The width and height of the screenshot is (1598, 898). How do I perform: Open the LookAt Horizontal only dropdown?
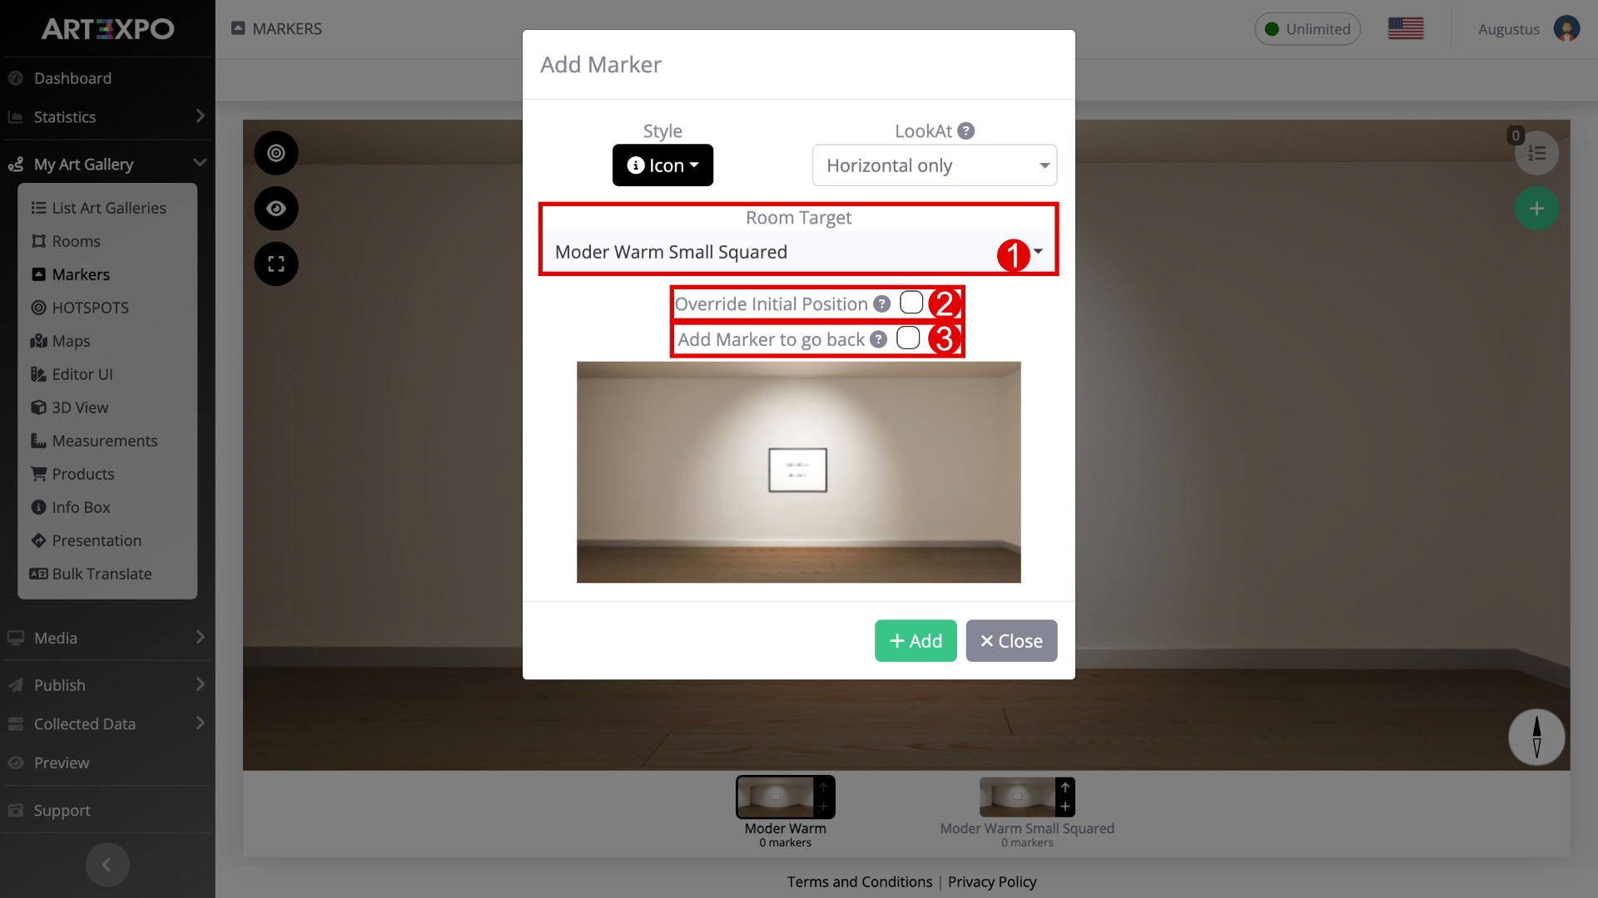[x=935, y=165]
